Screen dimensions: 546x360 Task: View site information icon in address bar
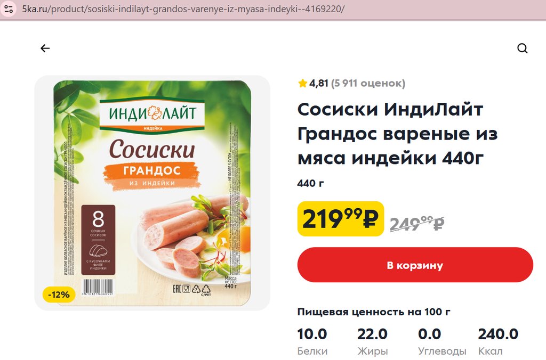[x=9, y=9]
